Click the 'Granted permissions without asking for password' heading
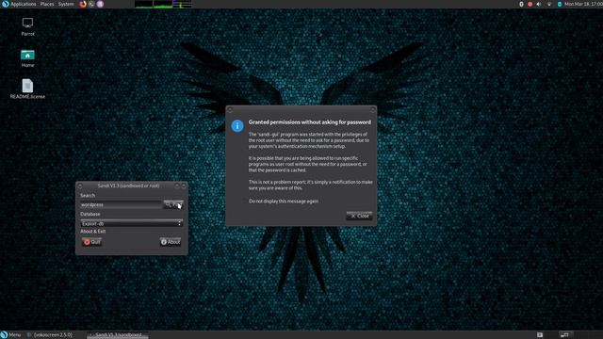The height and width of the screenshot is (339, 603). [x=310, y=122]
